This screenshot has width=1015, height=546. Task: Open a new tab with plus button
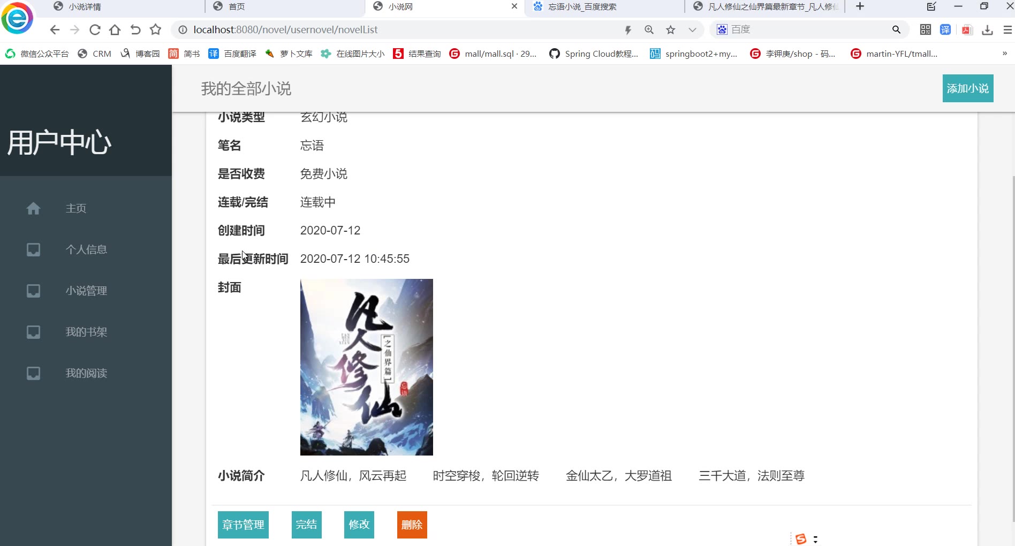[x=860, y=6]
